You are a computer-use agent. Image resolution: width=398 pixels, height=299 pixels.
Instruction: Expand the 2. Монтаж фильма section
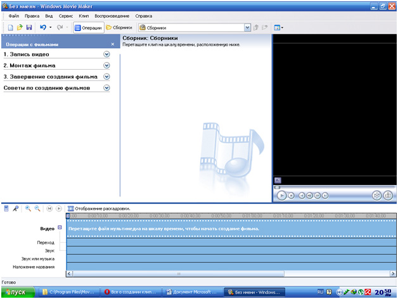[107, 65]
